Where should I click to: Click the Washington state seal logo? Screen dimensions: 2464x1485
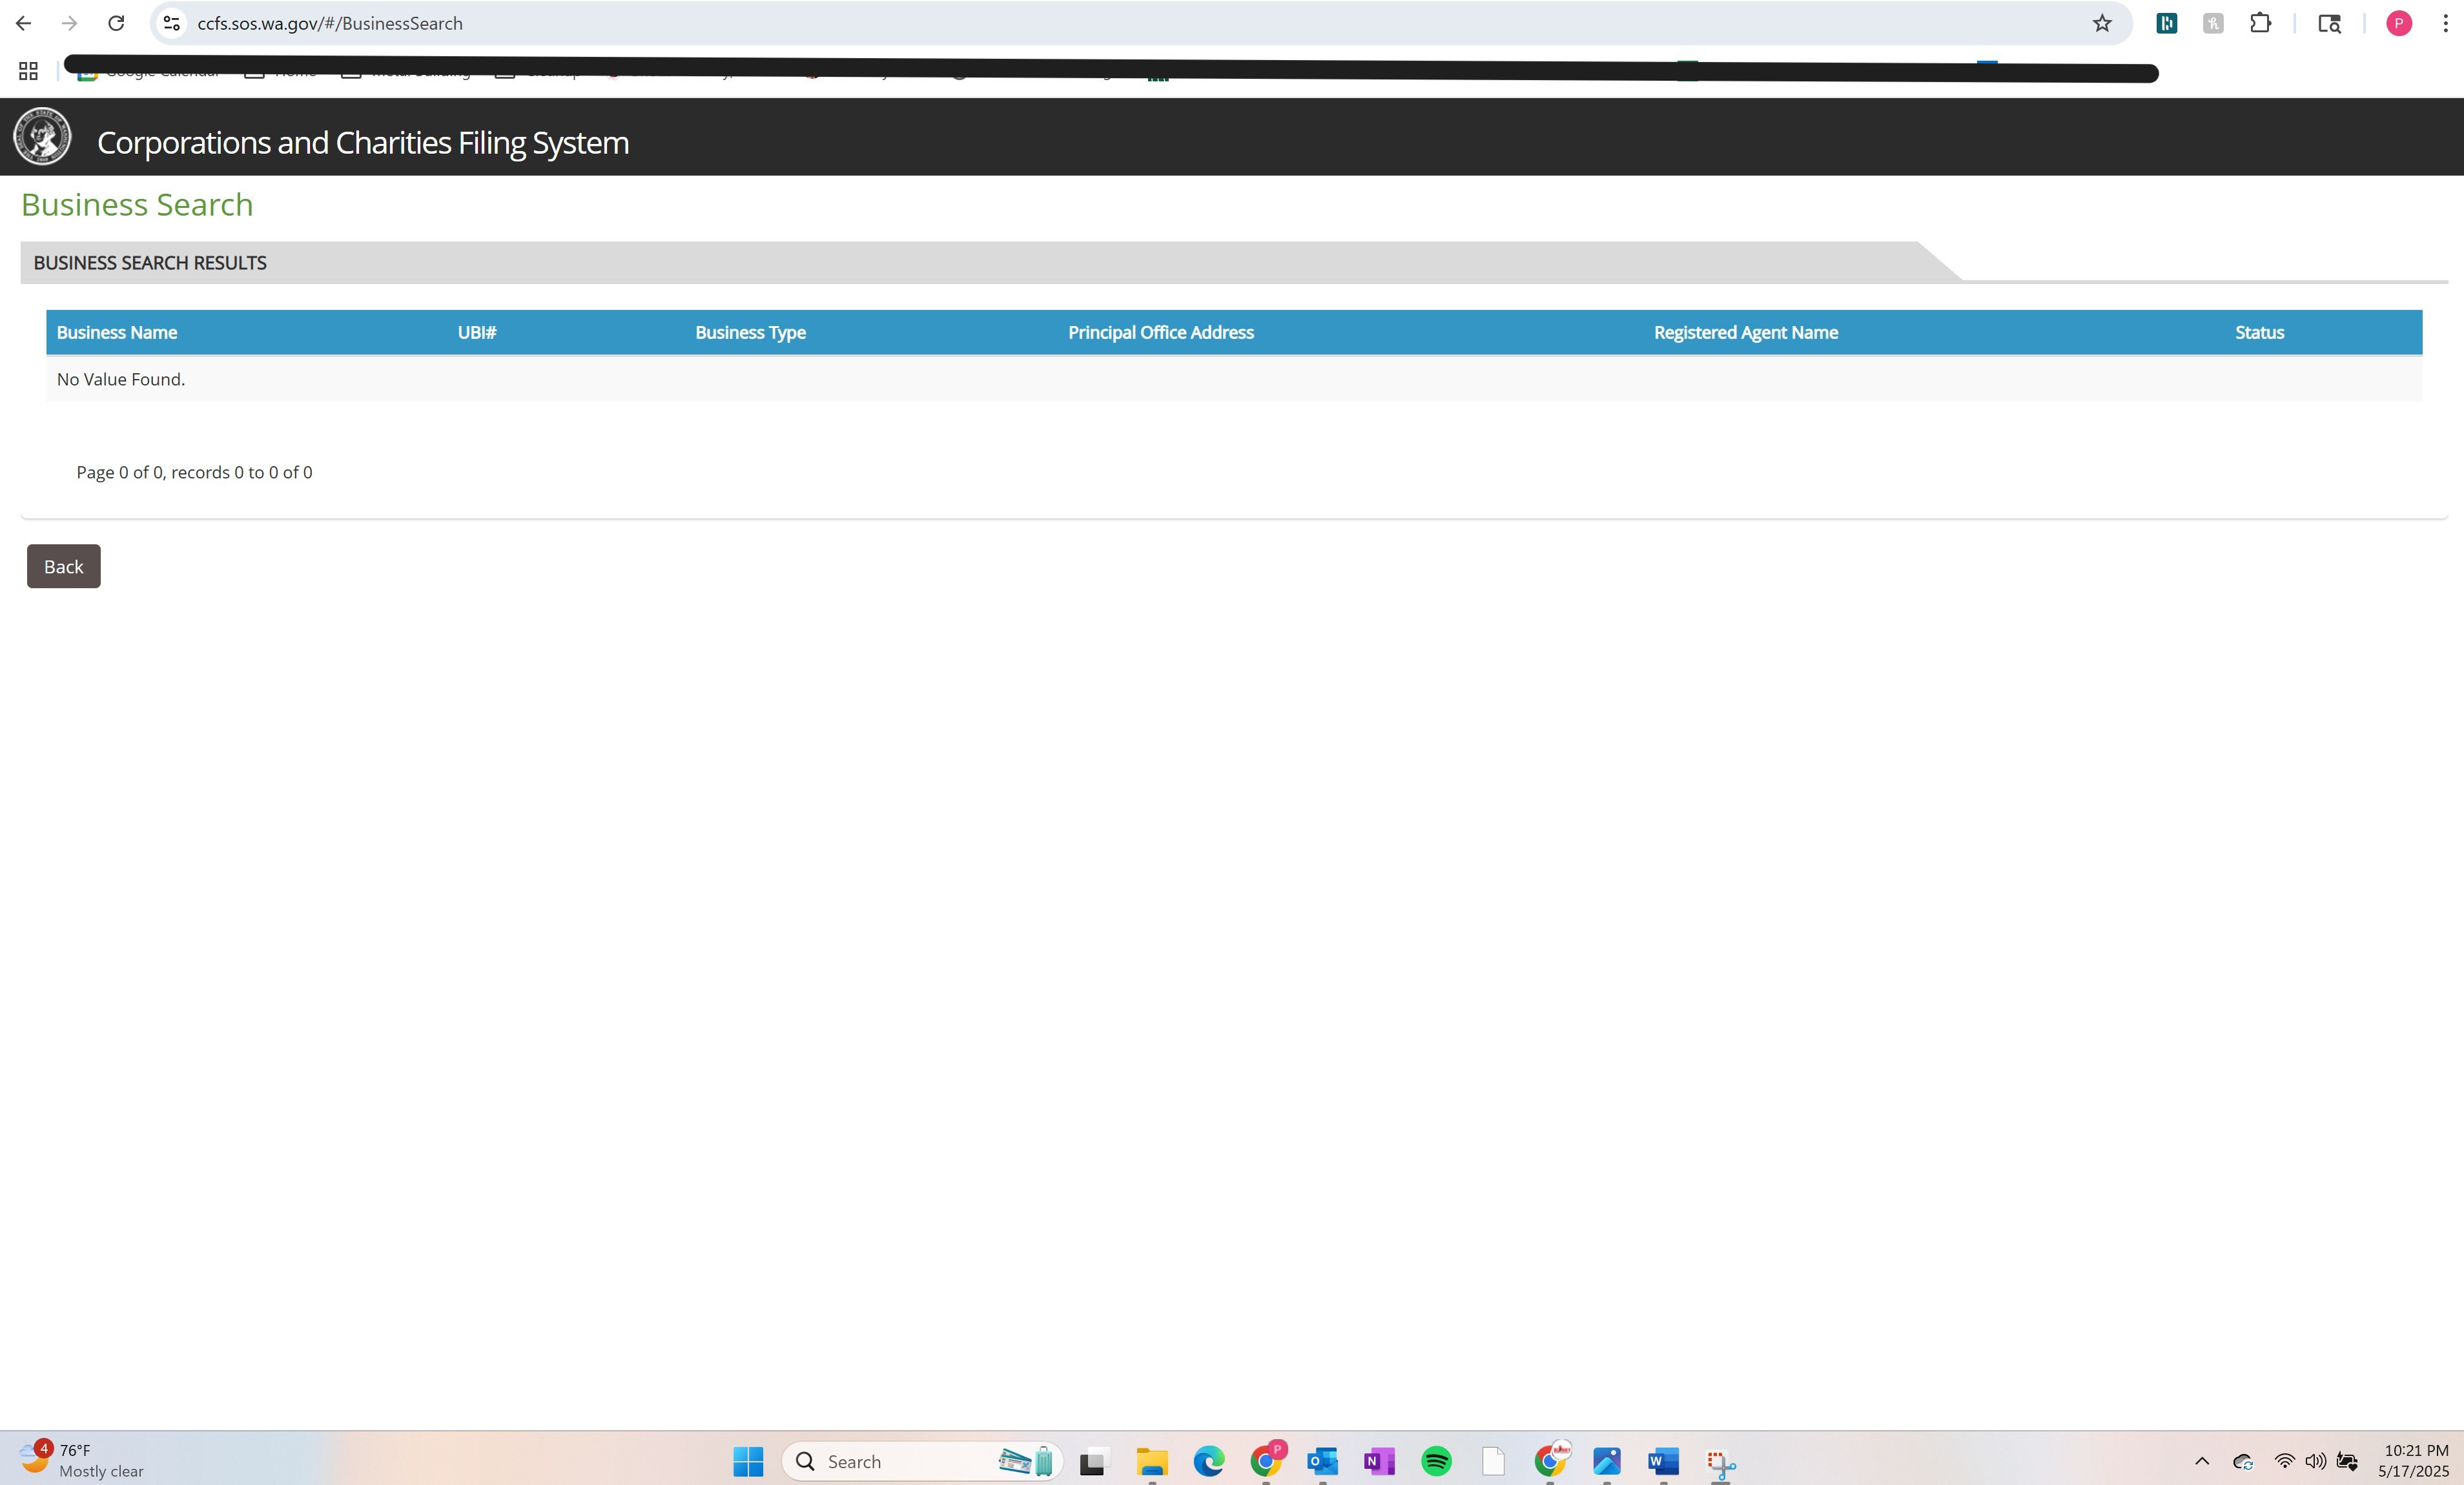[x=42, y=136]
